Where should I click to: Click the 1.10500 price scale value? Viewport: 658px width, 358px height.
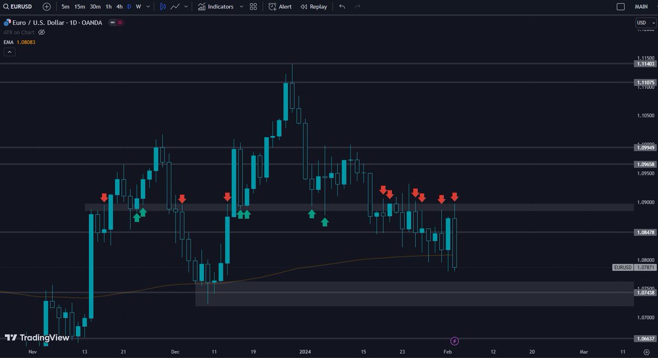645,116
